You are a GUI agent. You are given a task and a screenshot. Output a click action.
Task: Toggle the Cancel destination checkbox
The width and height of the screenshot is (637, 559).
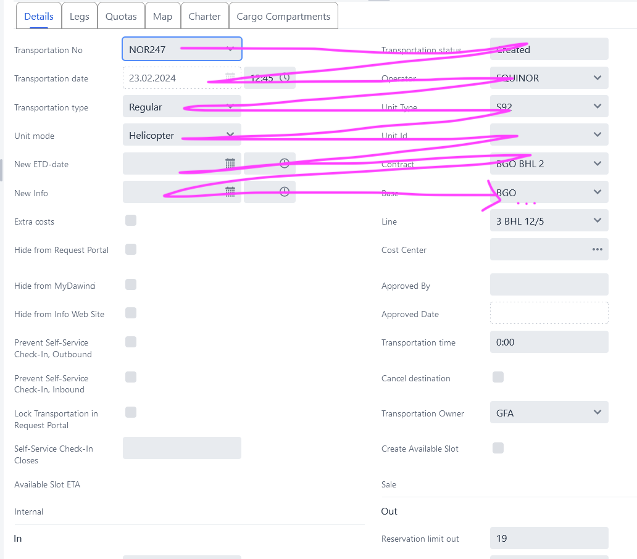click(498, 377)
